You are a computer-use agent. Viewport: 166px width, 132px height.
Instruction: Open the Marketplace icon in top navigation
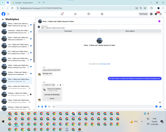[x=89, y=14]
